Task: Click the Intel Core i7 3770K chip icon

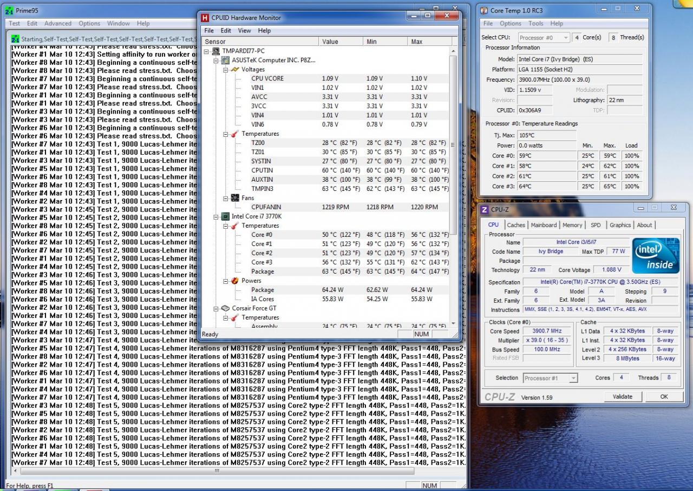Action: tap(226, 216)
